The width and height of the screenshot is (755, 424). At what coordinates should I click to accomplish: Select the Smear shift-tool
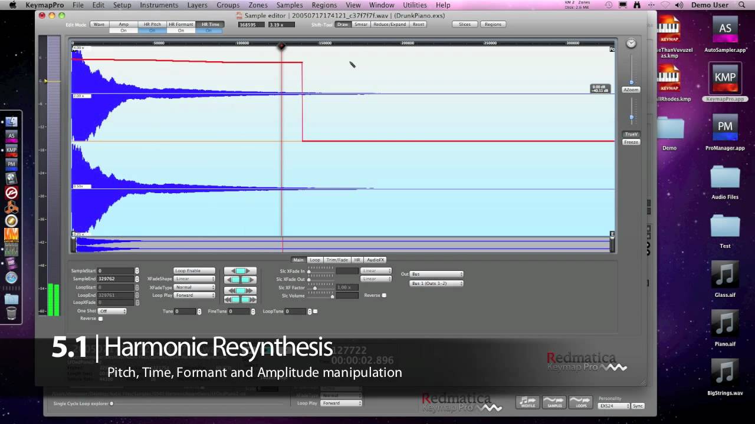coord(361,24)
